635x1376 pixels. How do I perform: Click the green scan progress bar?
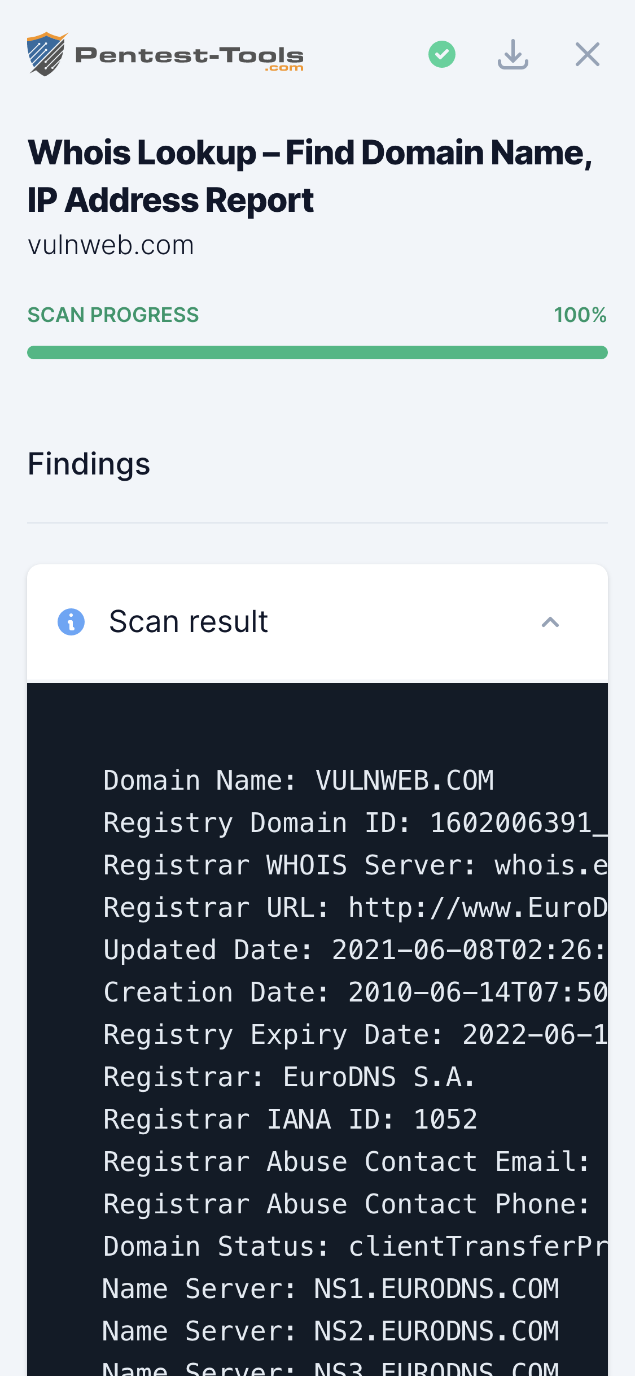[317, 351]
